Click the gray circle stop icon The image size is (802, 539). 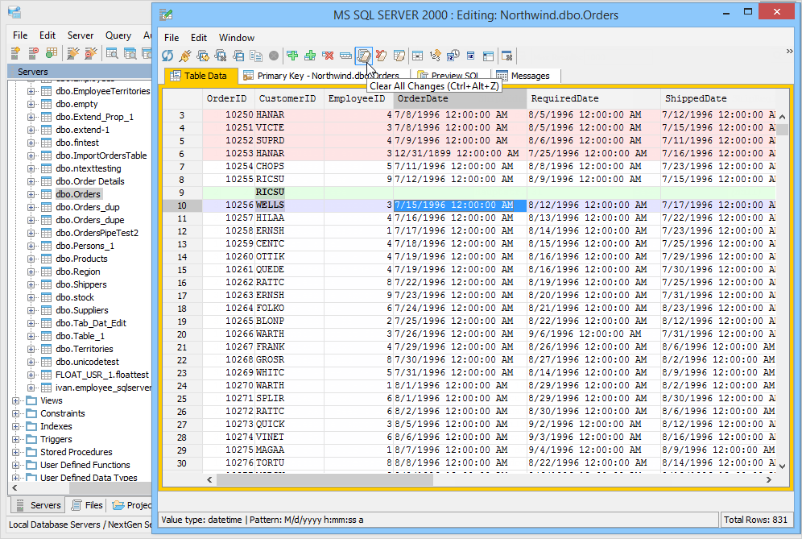click(x=274, y=56)
